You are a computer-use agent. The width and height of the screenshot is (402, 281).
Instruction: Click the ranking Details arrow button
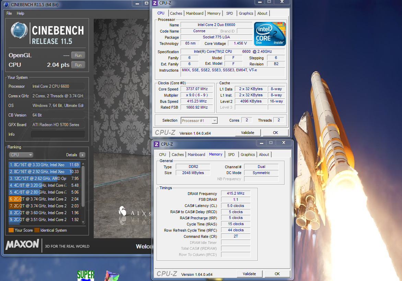82,155
